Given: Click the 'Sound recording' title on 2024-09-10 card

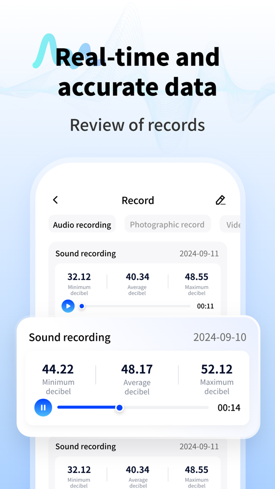Looking at the screenshot, I should pyautogui.click(x=70, y=338).
